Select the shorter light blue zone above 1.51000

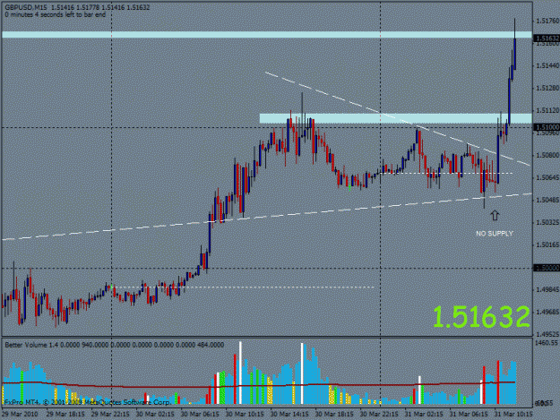click(396, 118)
